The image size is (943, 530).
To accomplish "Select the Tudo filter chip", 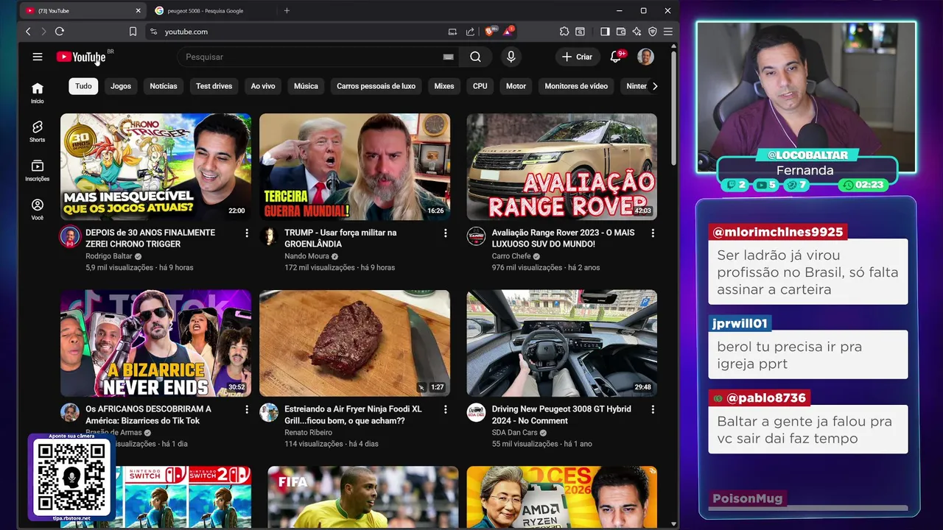I will (x=83, y=86).
